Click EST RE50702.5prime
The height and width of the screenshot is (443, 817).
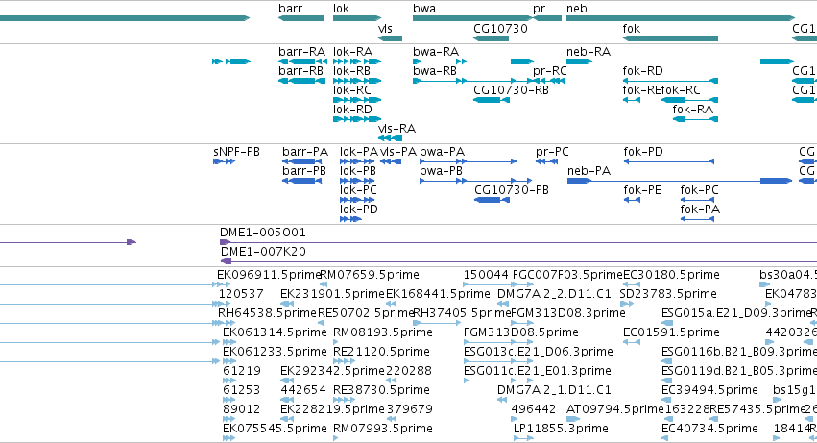(366, 313)
